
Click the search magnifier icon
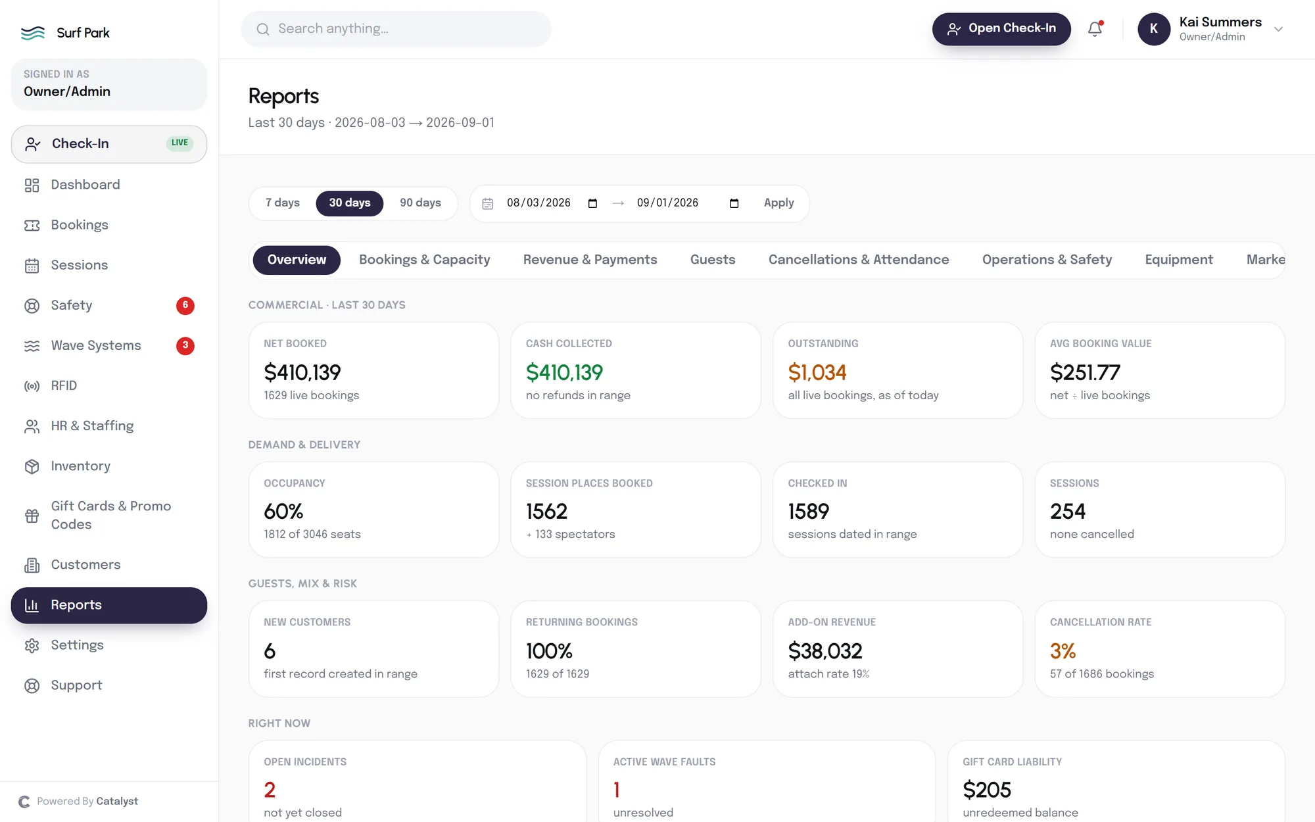263,29
